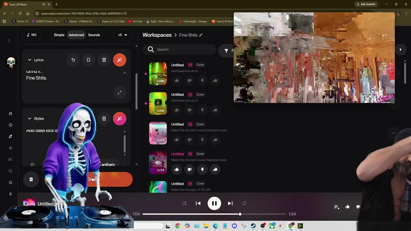The width and height of the screenshot is (411, 231).
Task: Toggle shuffle in the player
Action: [x=184, y=203]
